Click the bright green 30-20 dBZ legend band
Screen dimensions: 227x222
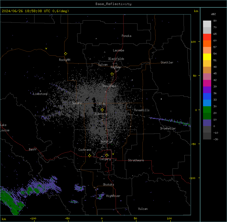[x=207, y=110]
